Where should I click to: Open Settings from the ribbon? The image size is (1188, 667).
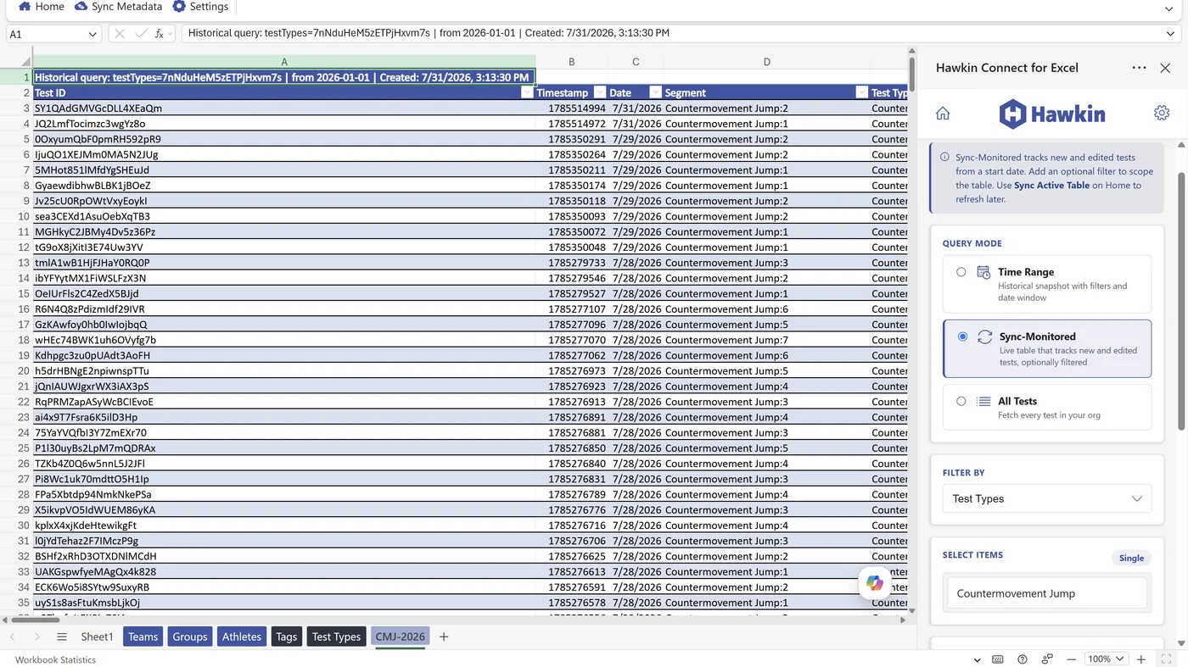[200, 7]
